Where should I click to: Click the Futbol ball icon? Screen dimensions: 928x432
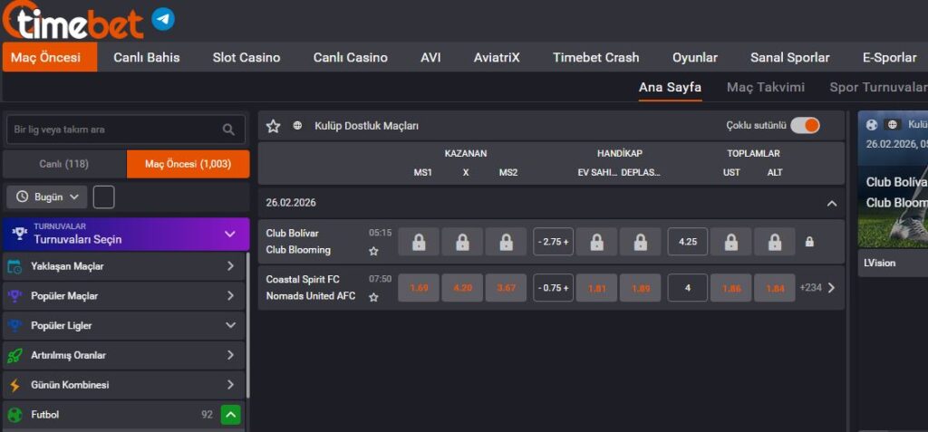pyautogui.click(x=14, y=415)
